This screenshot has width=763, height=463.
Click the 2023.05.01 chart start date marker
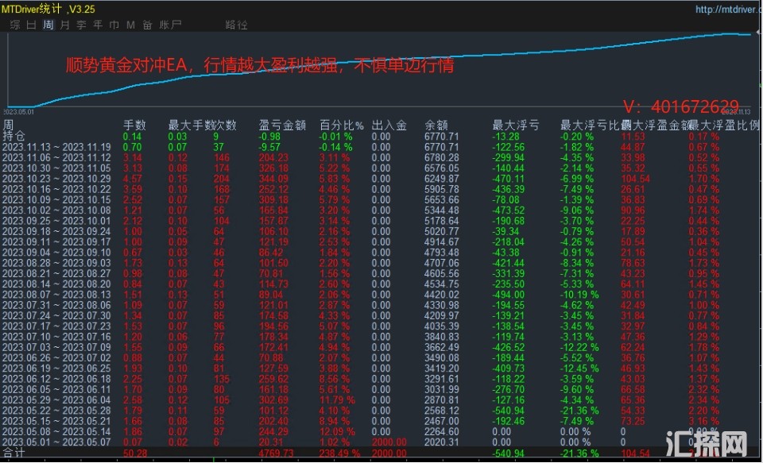click(x=19, y=113)
